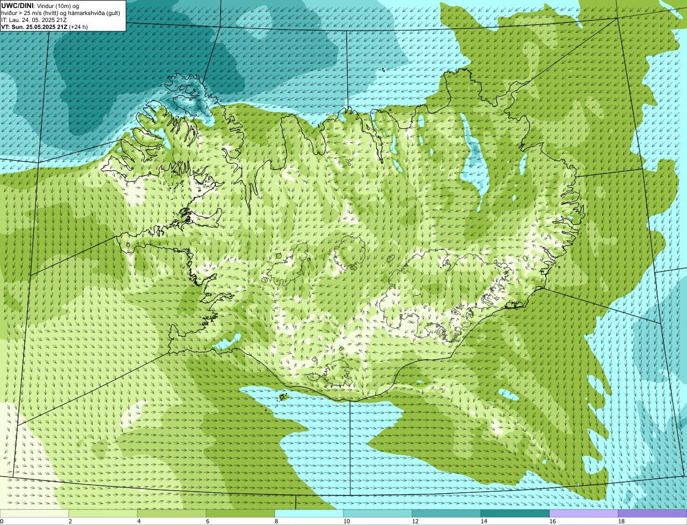The height and width of the screenshot is (525, 687).
Task: Choose the purple legend swatch above 18 m/s
Action: tap(653, 513)
